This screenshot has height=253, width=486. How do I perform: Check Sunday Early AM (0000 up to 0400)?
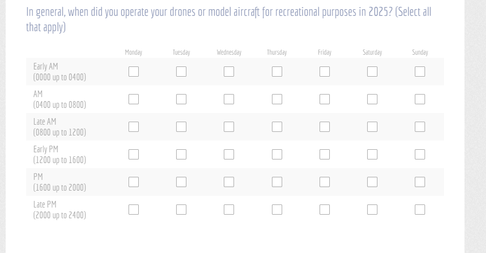click(x=420, y=72)
